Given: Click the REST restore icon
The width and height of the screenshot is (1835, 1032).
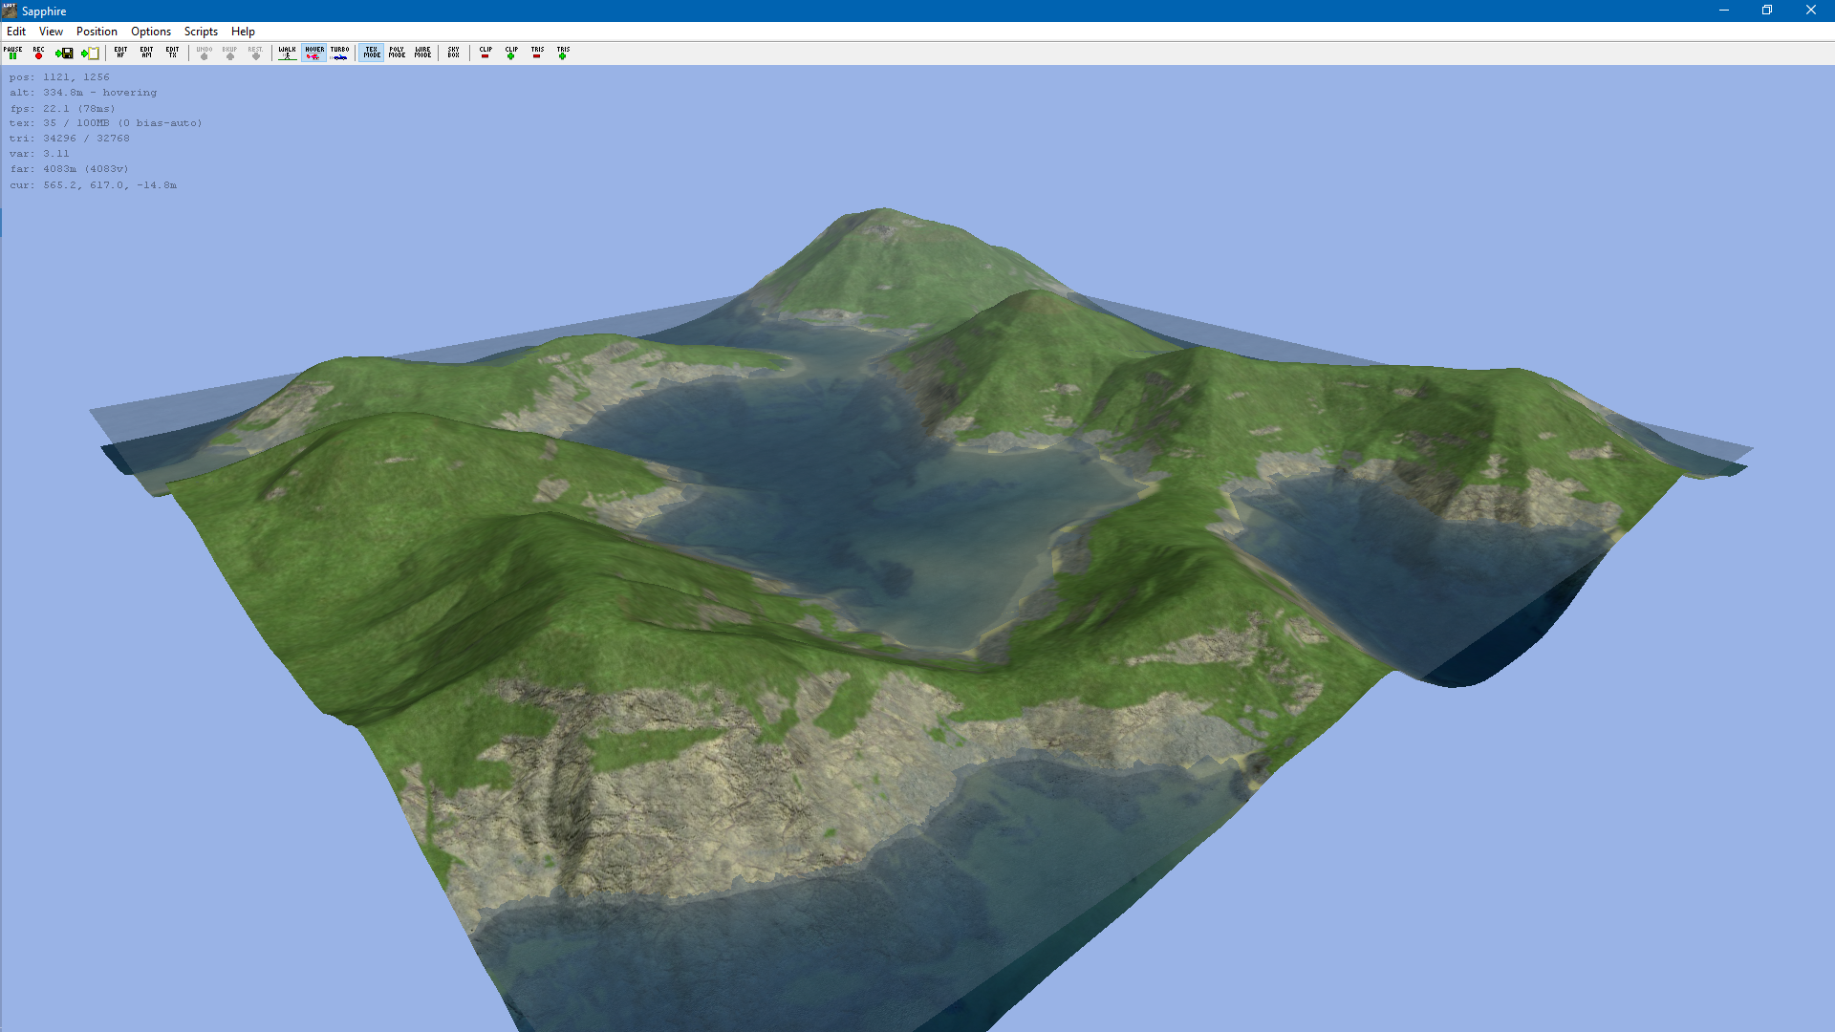Looking at the screenshot, I should [256, 53].
